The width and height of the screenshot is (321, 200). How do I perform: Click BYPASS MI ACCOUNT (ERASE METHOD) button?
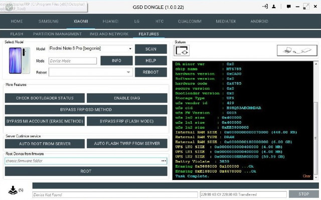[x=45, y=121]
